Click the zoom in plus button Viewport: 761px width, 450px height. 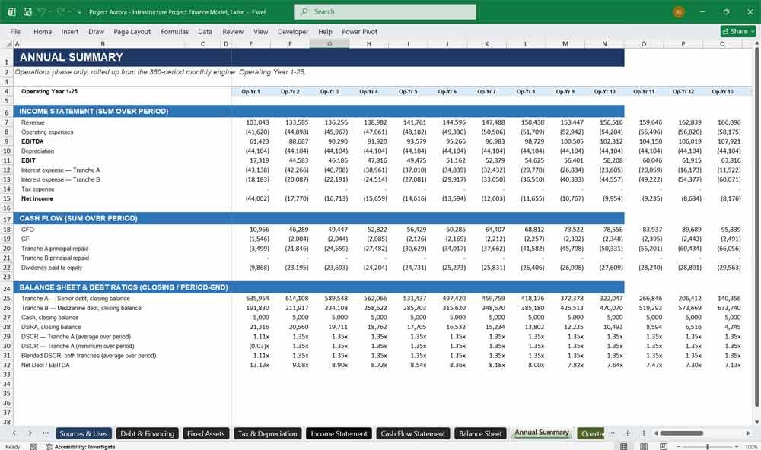[x=737, y=447]
